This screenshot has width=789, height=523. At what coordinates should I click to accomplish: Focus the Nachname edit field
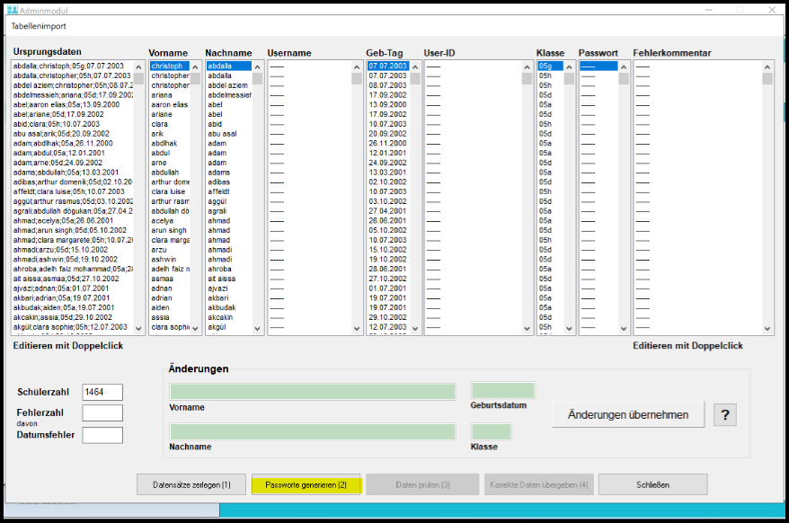pyautogui.click(x=312, y=431)
